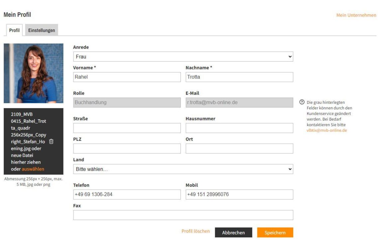
Task: Focus the Vorname input field
Action: click(x=127, y=77)
